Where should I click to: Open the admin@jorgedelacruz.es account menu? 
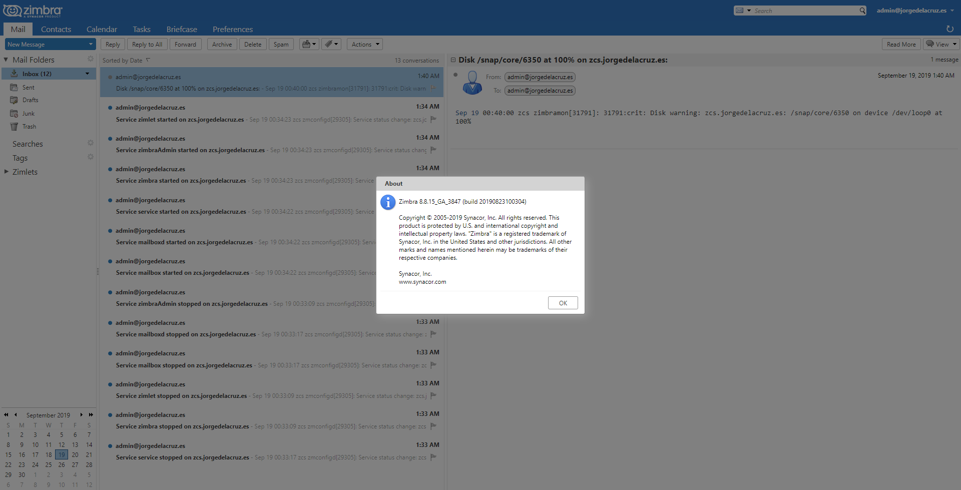tap(915, 11)
